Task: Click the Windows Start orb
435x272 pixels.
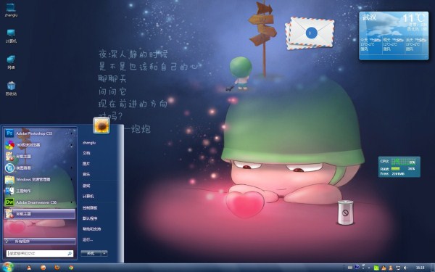Action: pyautogui.click(x=7, y=267)
